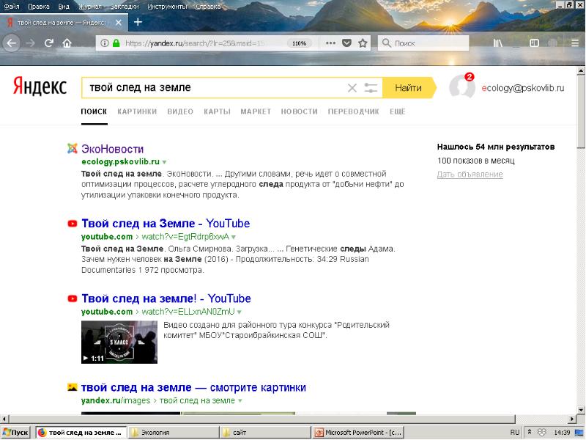Switch to the КАРТИНКИ search tab
This screenshot has width=586, height=440.
(137, 111)
